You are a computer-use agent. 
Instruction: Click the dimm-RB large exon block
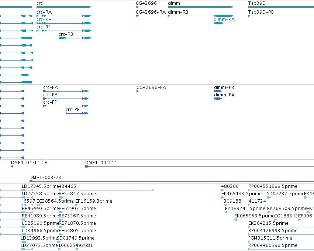tap(224, 16)
